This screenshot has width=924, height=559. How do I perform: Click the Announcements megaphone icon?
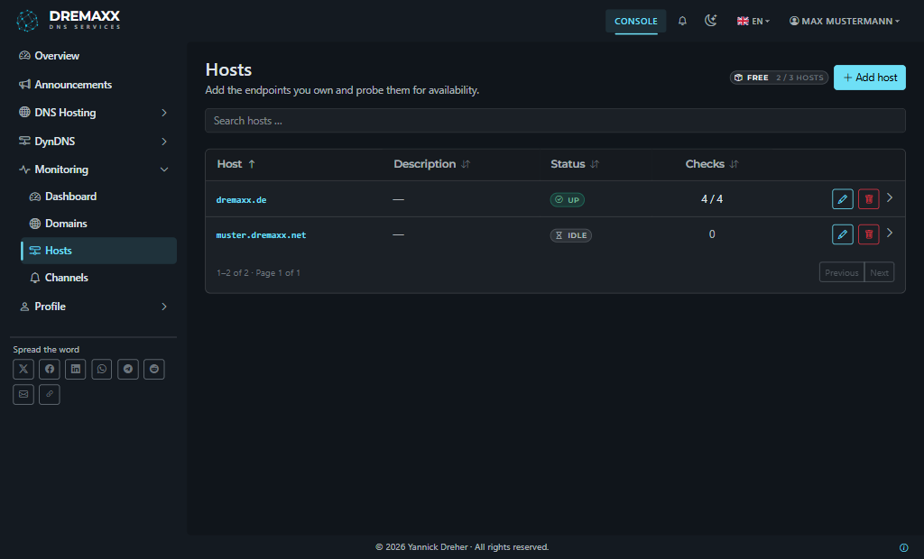click(x=24, y=84)
